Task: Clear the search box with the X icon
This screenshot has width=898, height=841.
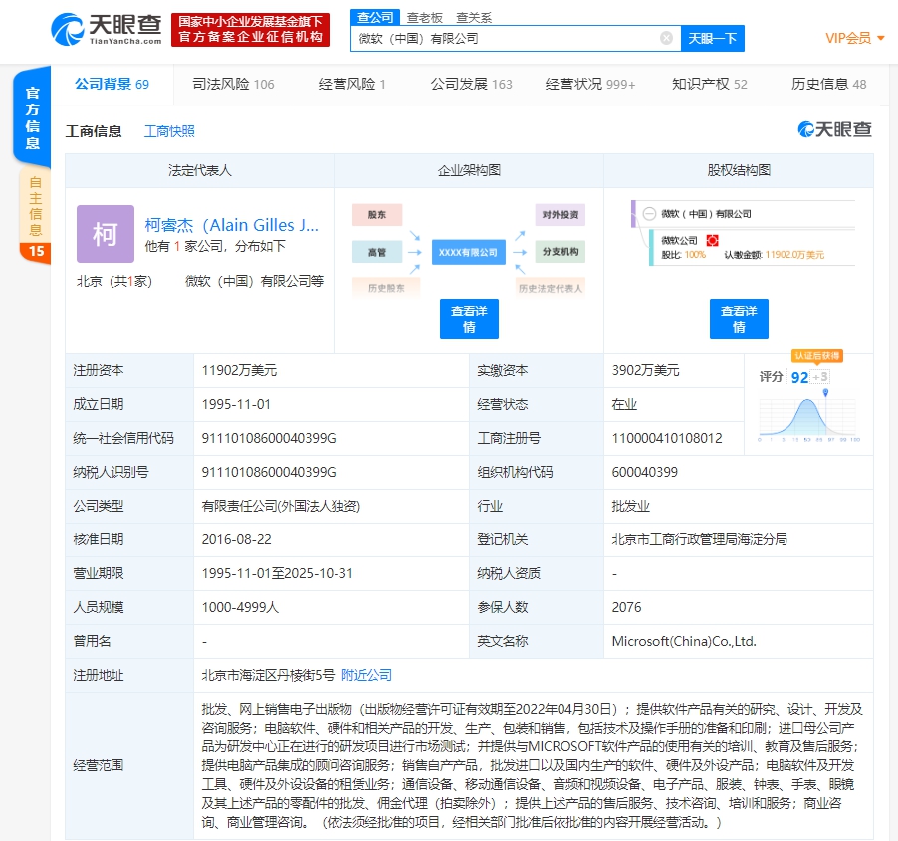Action: click(x=666, y=38)
